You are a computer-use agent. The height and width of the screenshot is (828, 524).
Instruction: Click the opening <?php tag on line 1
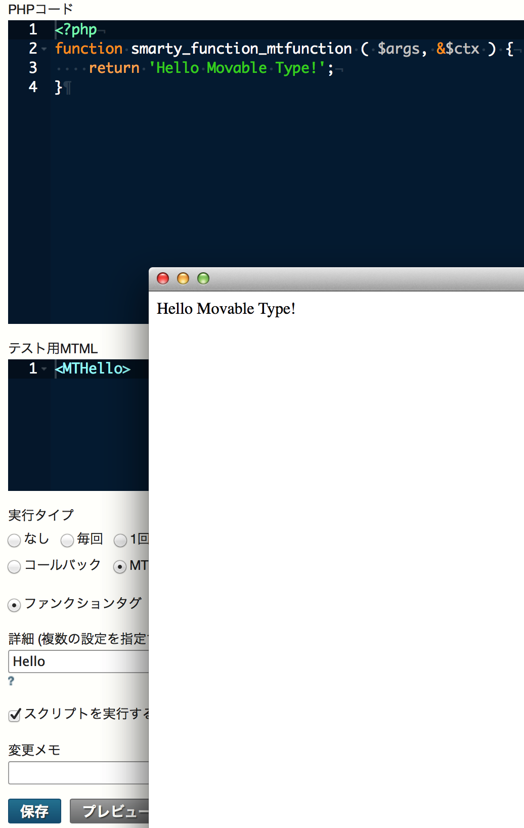(x=76, y=30)
